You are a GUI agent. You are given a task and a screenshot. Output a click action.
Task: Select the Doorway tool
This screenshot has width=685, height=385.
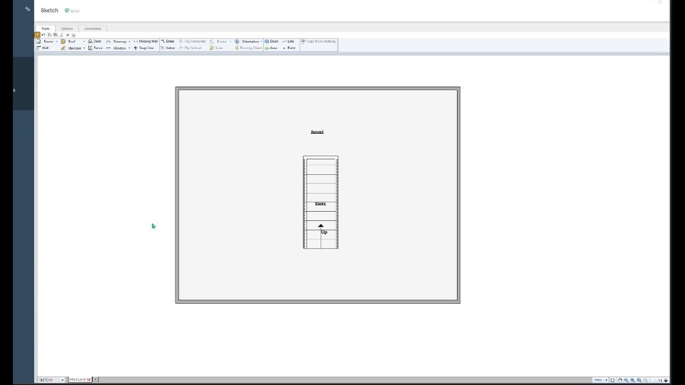click(116, 41)
